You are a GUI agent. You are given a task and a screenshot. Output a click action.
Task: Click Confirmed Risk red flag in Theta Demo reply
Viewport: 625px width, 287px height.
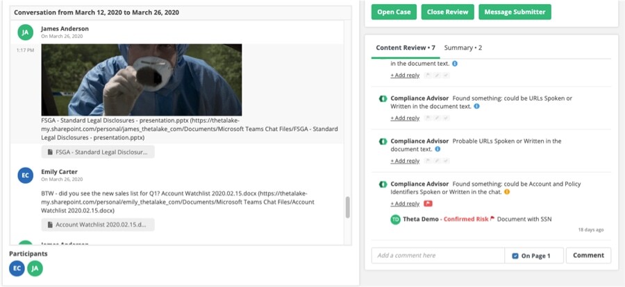(x=492, y=219)
